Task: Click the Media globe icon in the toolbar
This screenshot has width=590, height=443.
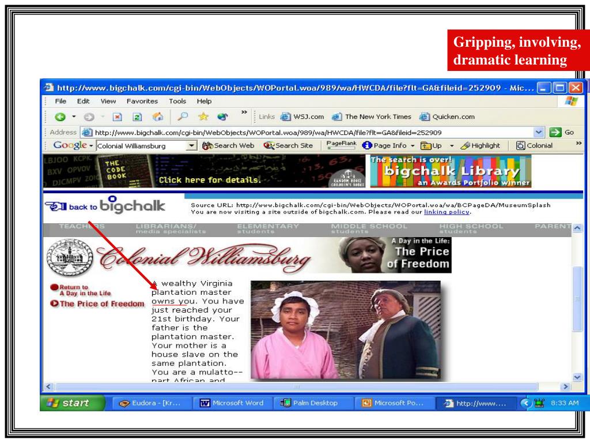Action: pos(223,117)
